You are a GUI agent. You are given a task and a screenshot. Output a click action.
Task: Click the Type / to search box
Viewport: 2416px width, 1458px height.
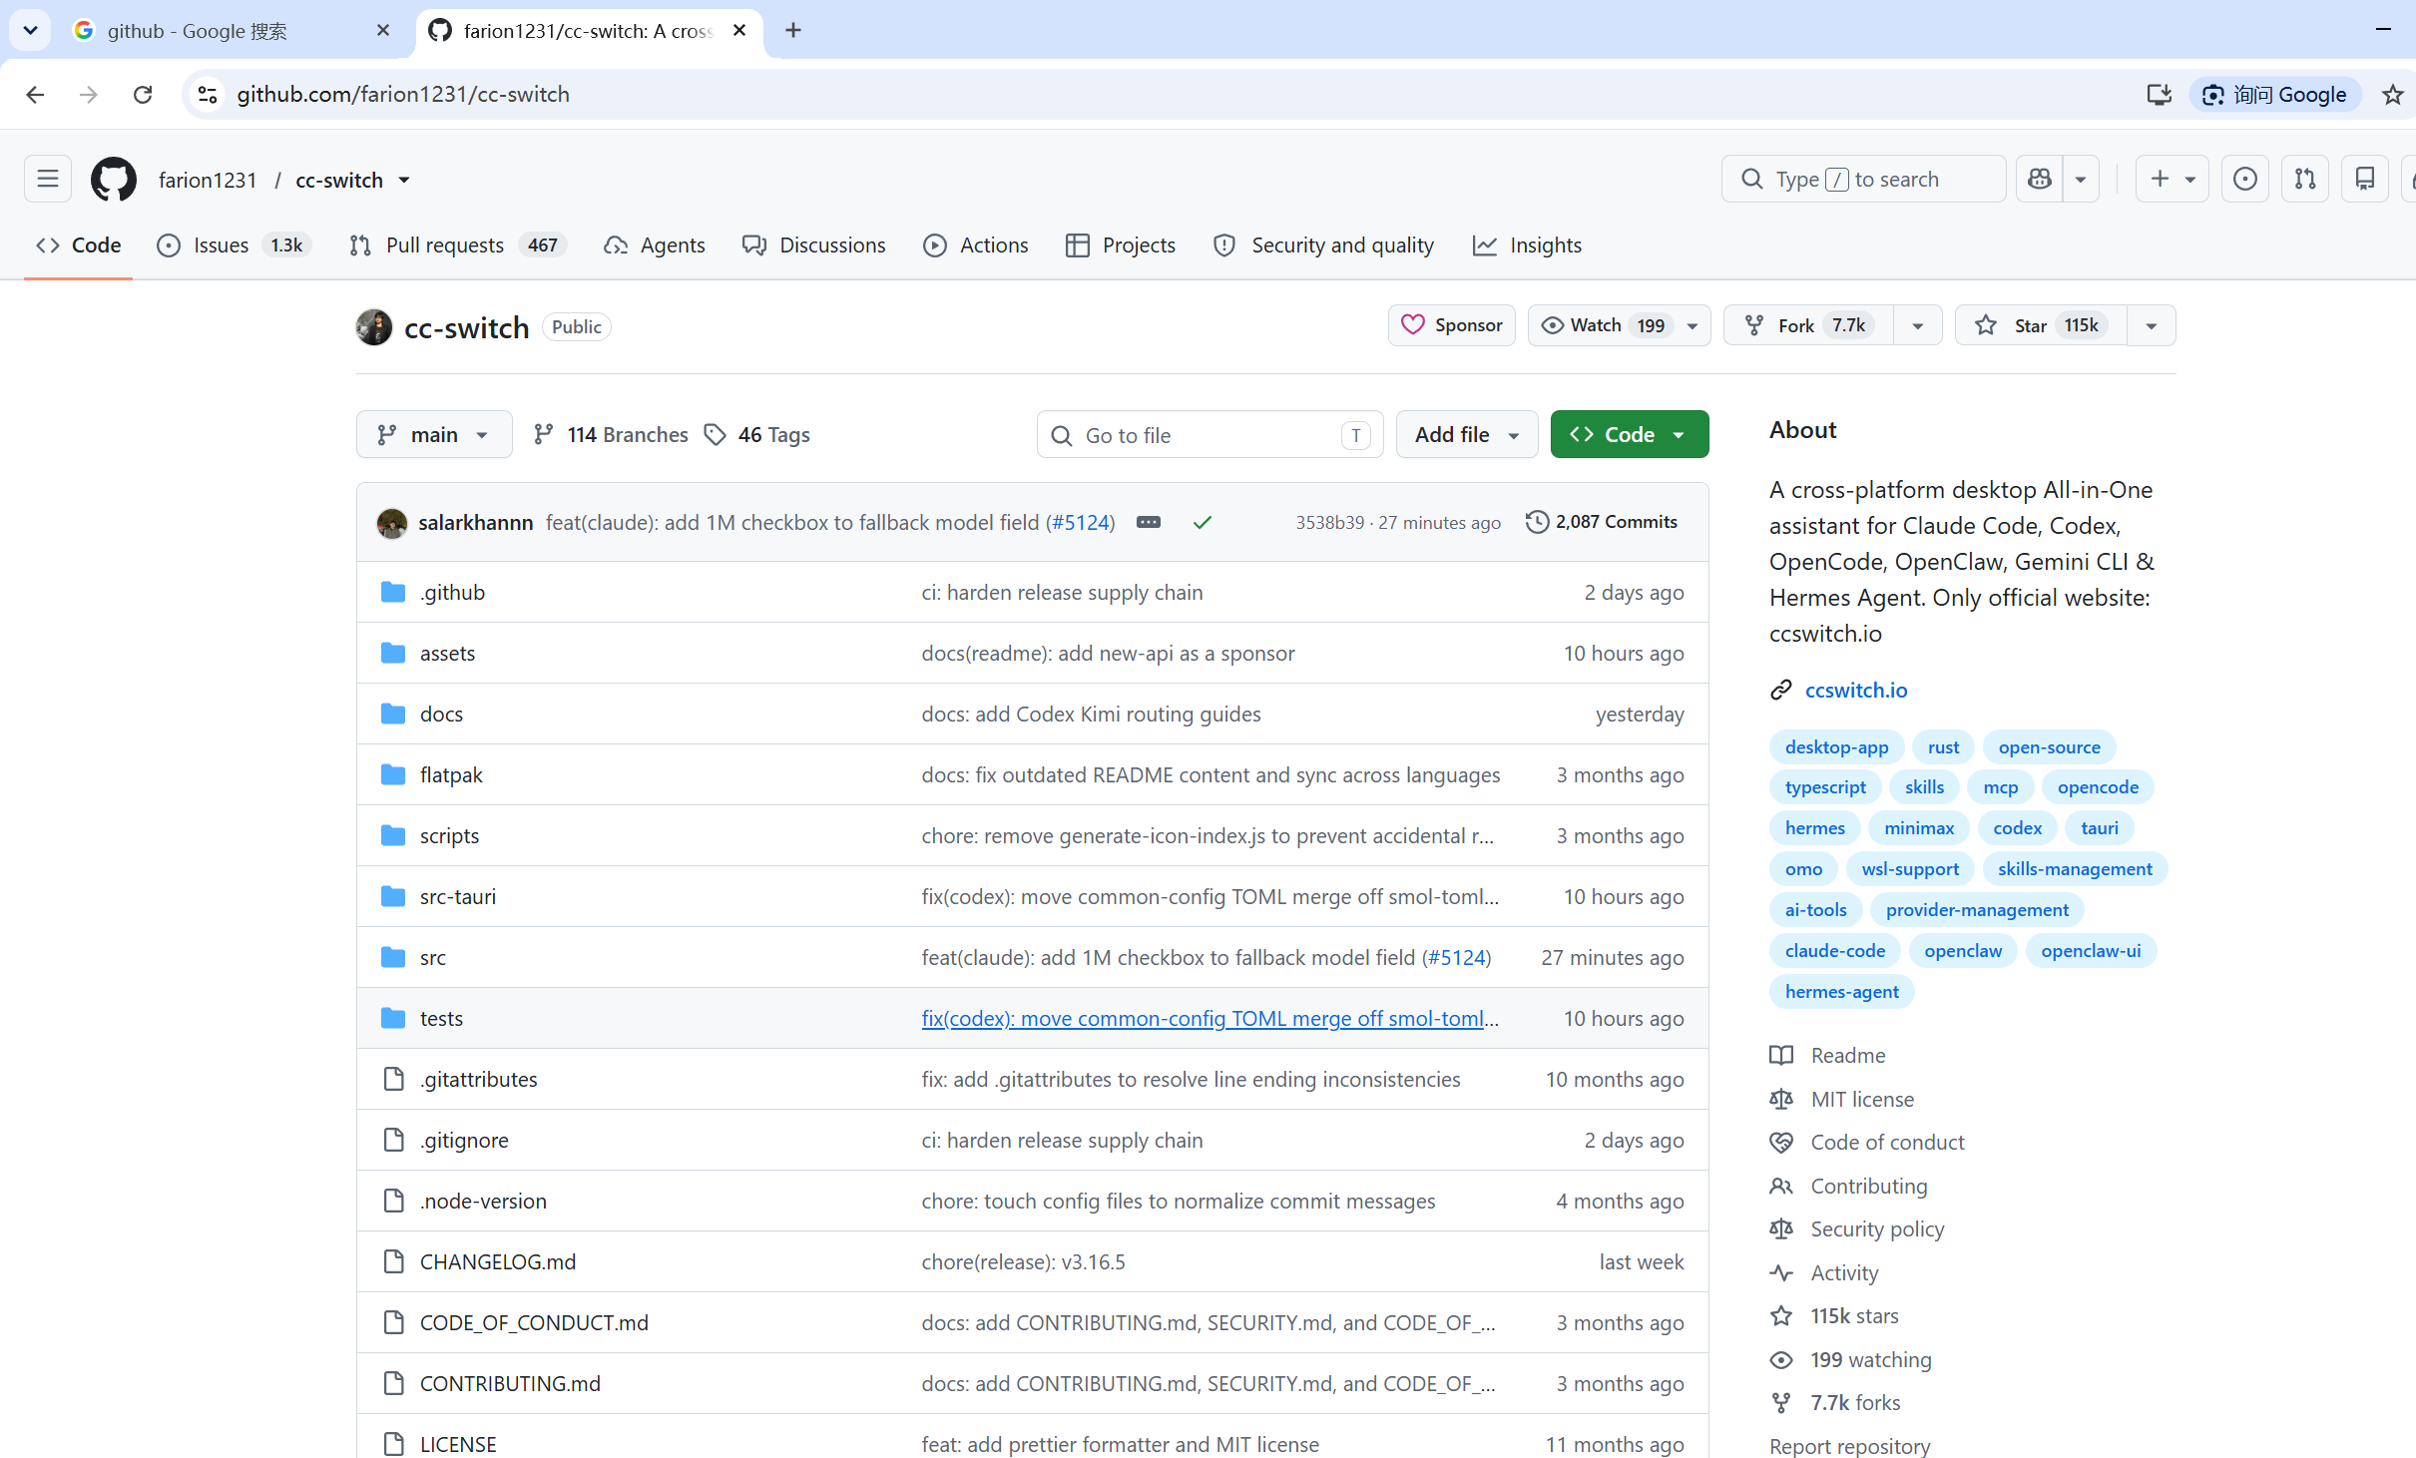pos(1863,180)
